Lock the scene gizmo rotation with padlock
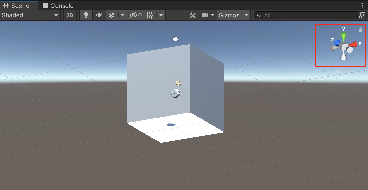The width and height of the screenshot is (368, 190). [x=361, y=29]
